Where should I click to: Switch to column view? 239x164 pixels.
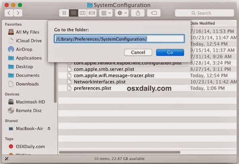point(82,13)
